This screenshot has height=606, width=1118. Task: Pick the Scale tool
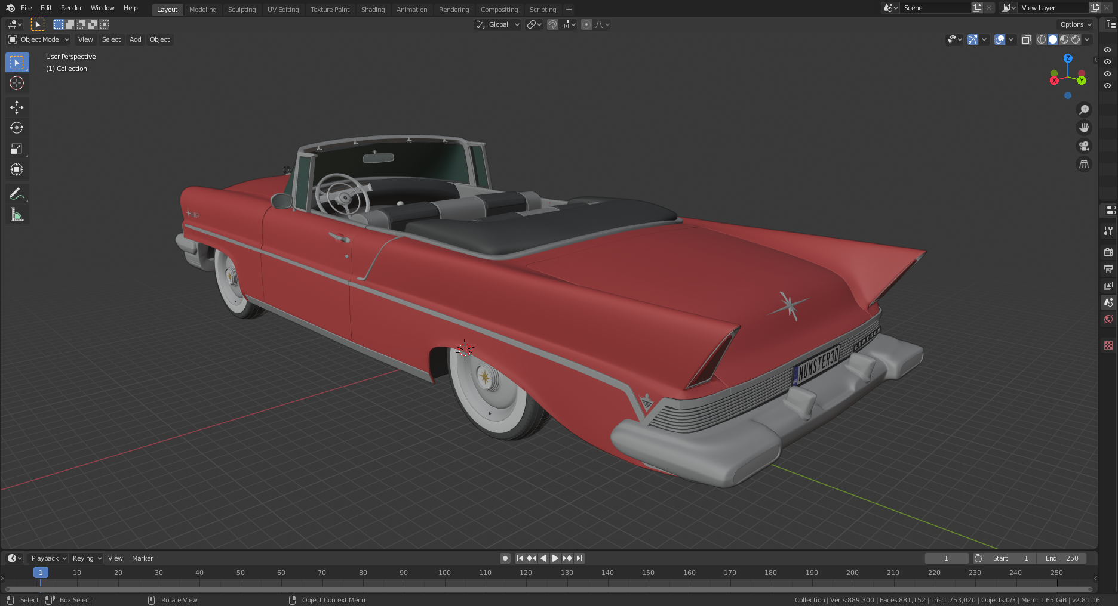[x=17, y=149]
